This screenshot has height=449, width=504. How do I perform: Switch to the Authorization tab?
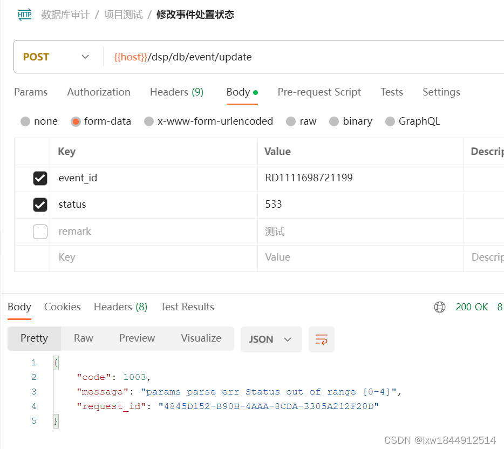point(99,92)
